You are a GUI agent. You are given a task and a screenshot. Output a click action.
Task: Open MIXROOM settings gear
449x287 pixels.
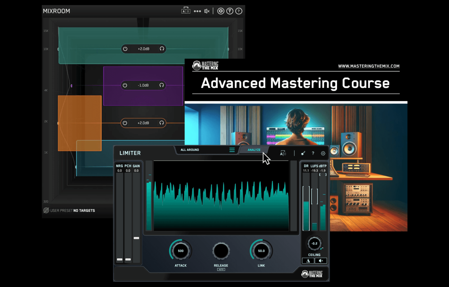[x=221, y=11]
